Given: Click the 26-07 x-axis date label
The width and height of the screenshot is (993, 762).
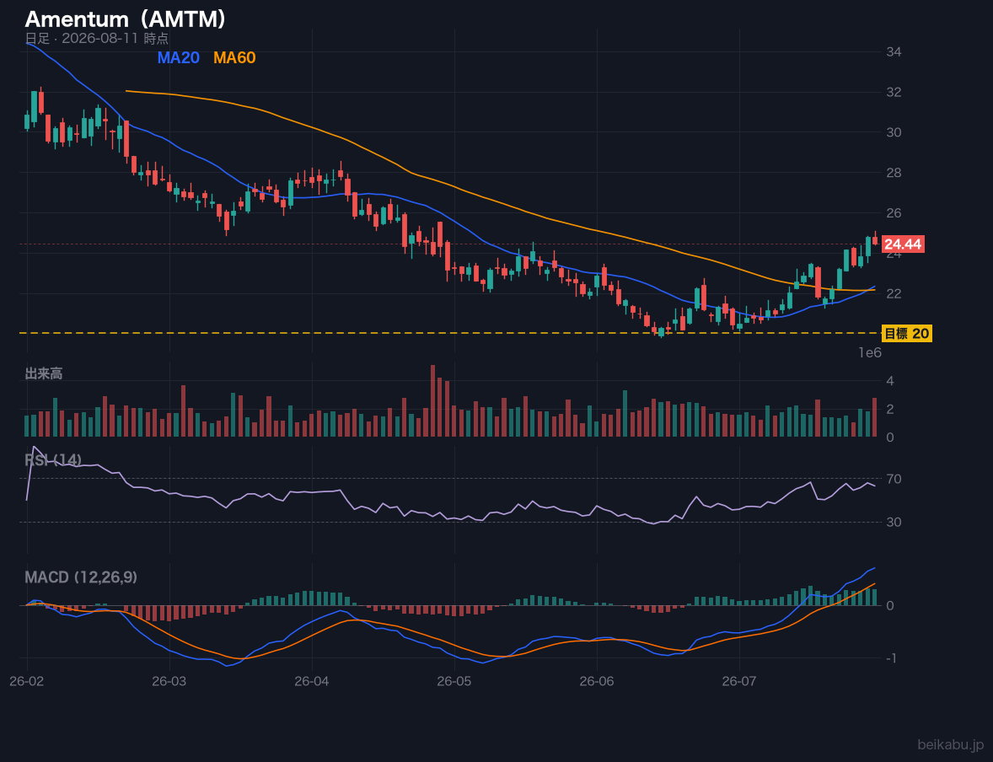Looking at the screenshot, I should pos(739,682).
